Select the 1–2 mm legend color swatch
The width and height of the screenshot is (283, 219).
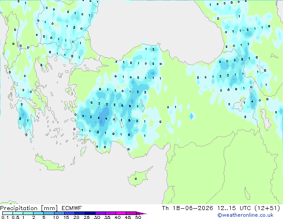click(x=28, y=213)
